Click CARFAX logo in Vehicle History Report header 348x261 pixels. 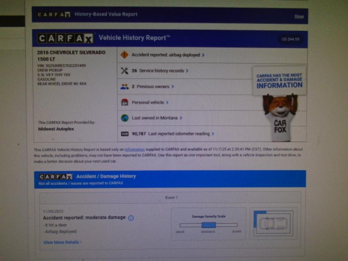(x=65, y=39)
